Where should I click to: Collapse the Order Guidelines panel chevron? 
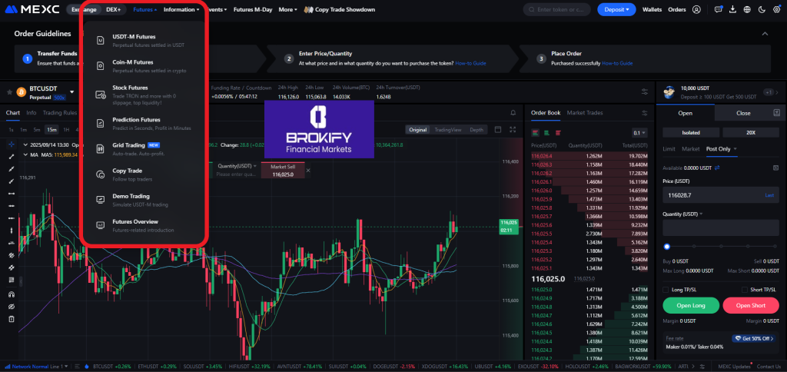(x=764, y=34)
